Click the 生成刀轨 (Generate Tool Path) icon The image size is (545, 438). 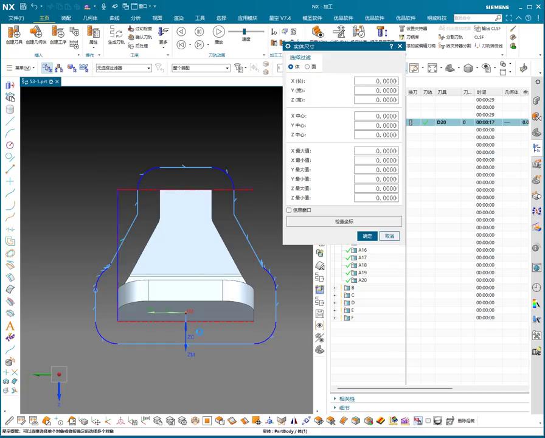pyautogui.click(x=116, y=32)
